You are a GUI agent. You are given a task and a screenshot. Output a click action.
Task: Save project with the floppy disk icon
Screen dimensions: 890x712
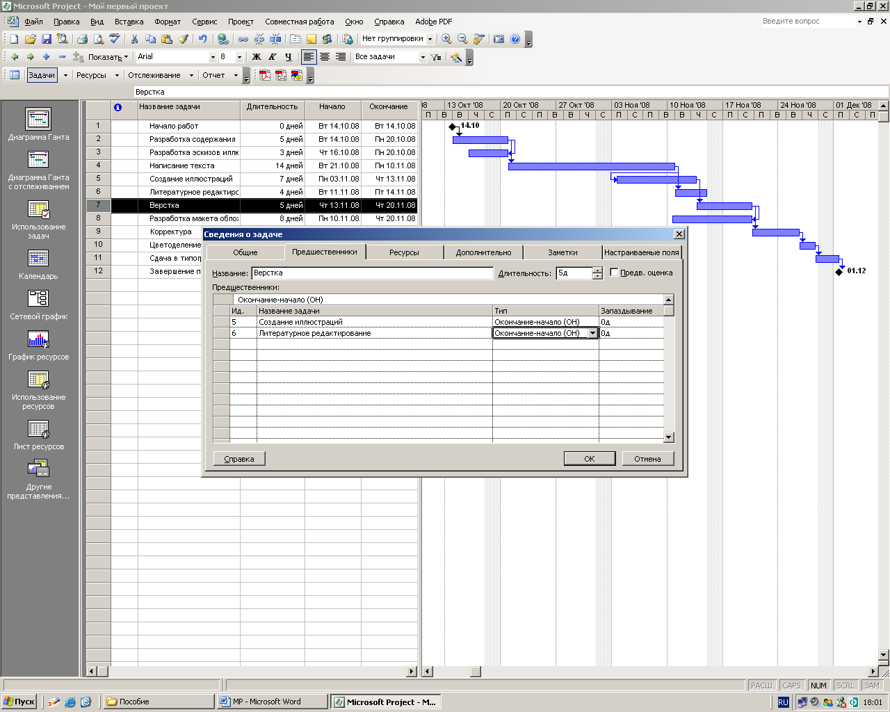pyautogui.click(x=46, y=39)
